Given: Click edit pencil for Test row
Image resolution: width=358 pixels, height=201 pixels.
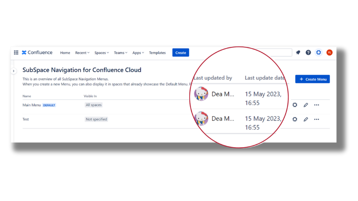Looking at the screenshot, I should coord(306,119).
